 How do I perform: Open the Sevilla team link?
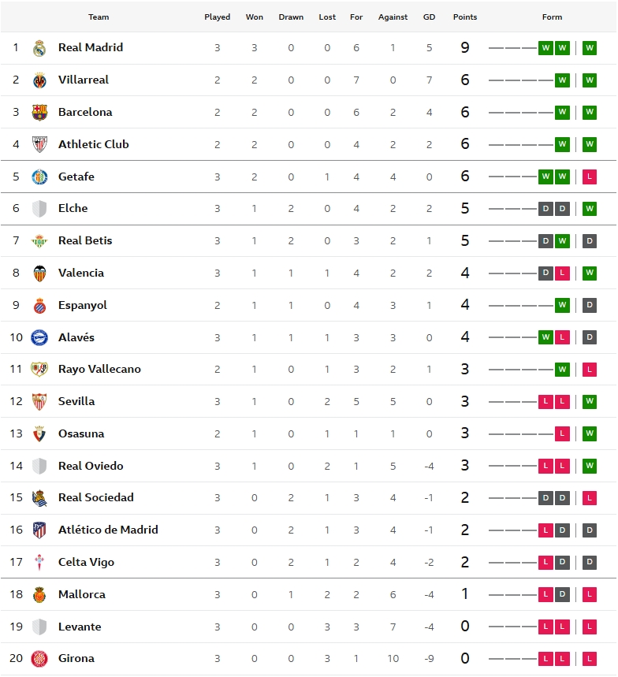point(76,401)
